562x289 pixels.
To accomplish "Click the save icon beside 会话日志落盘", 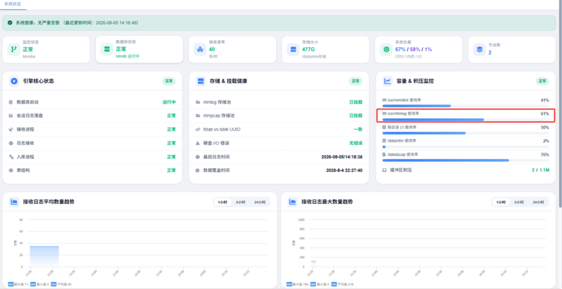I will coord(11,116).
